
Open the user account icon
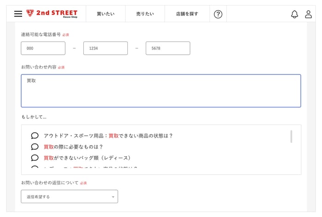coord(308,14)
